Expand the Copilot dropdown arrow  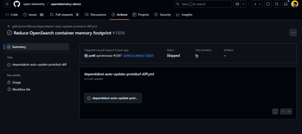click(x=243, y=4)
